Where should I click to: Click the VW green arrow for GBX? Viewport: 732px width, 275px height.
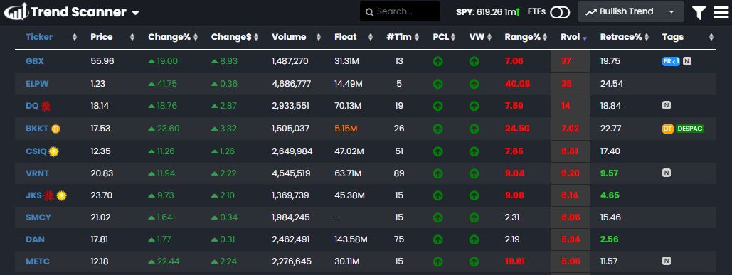pos(474,61)
